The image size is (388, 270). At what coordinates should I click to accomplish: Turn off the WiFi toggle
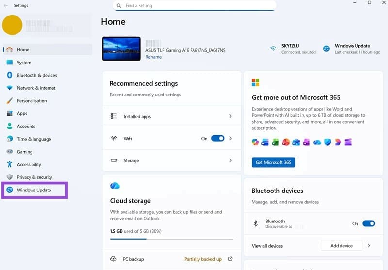tap(218, 138)
